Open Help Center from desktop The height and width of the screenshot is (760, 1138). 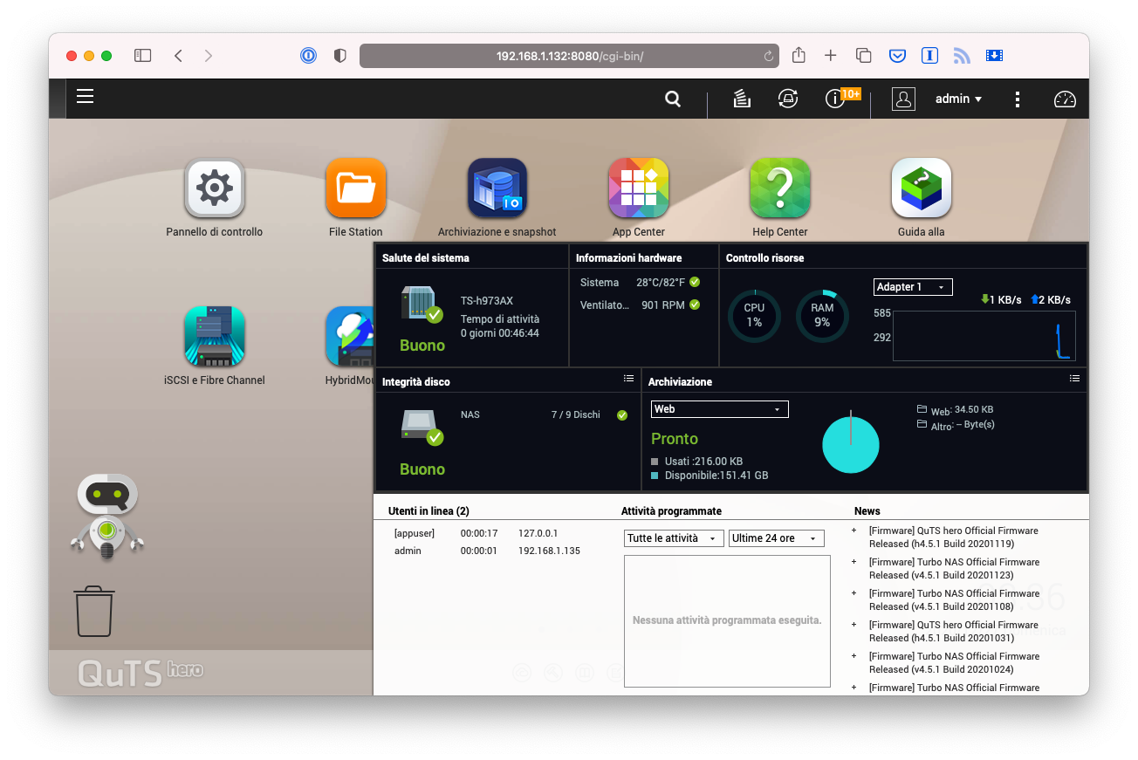779,188
